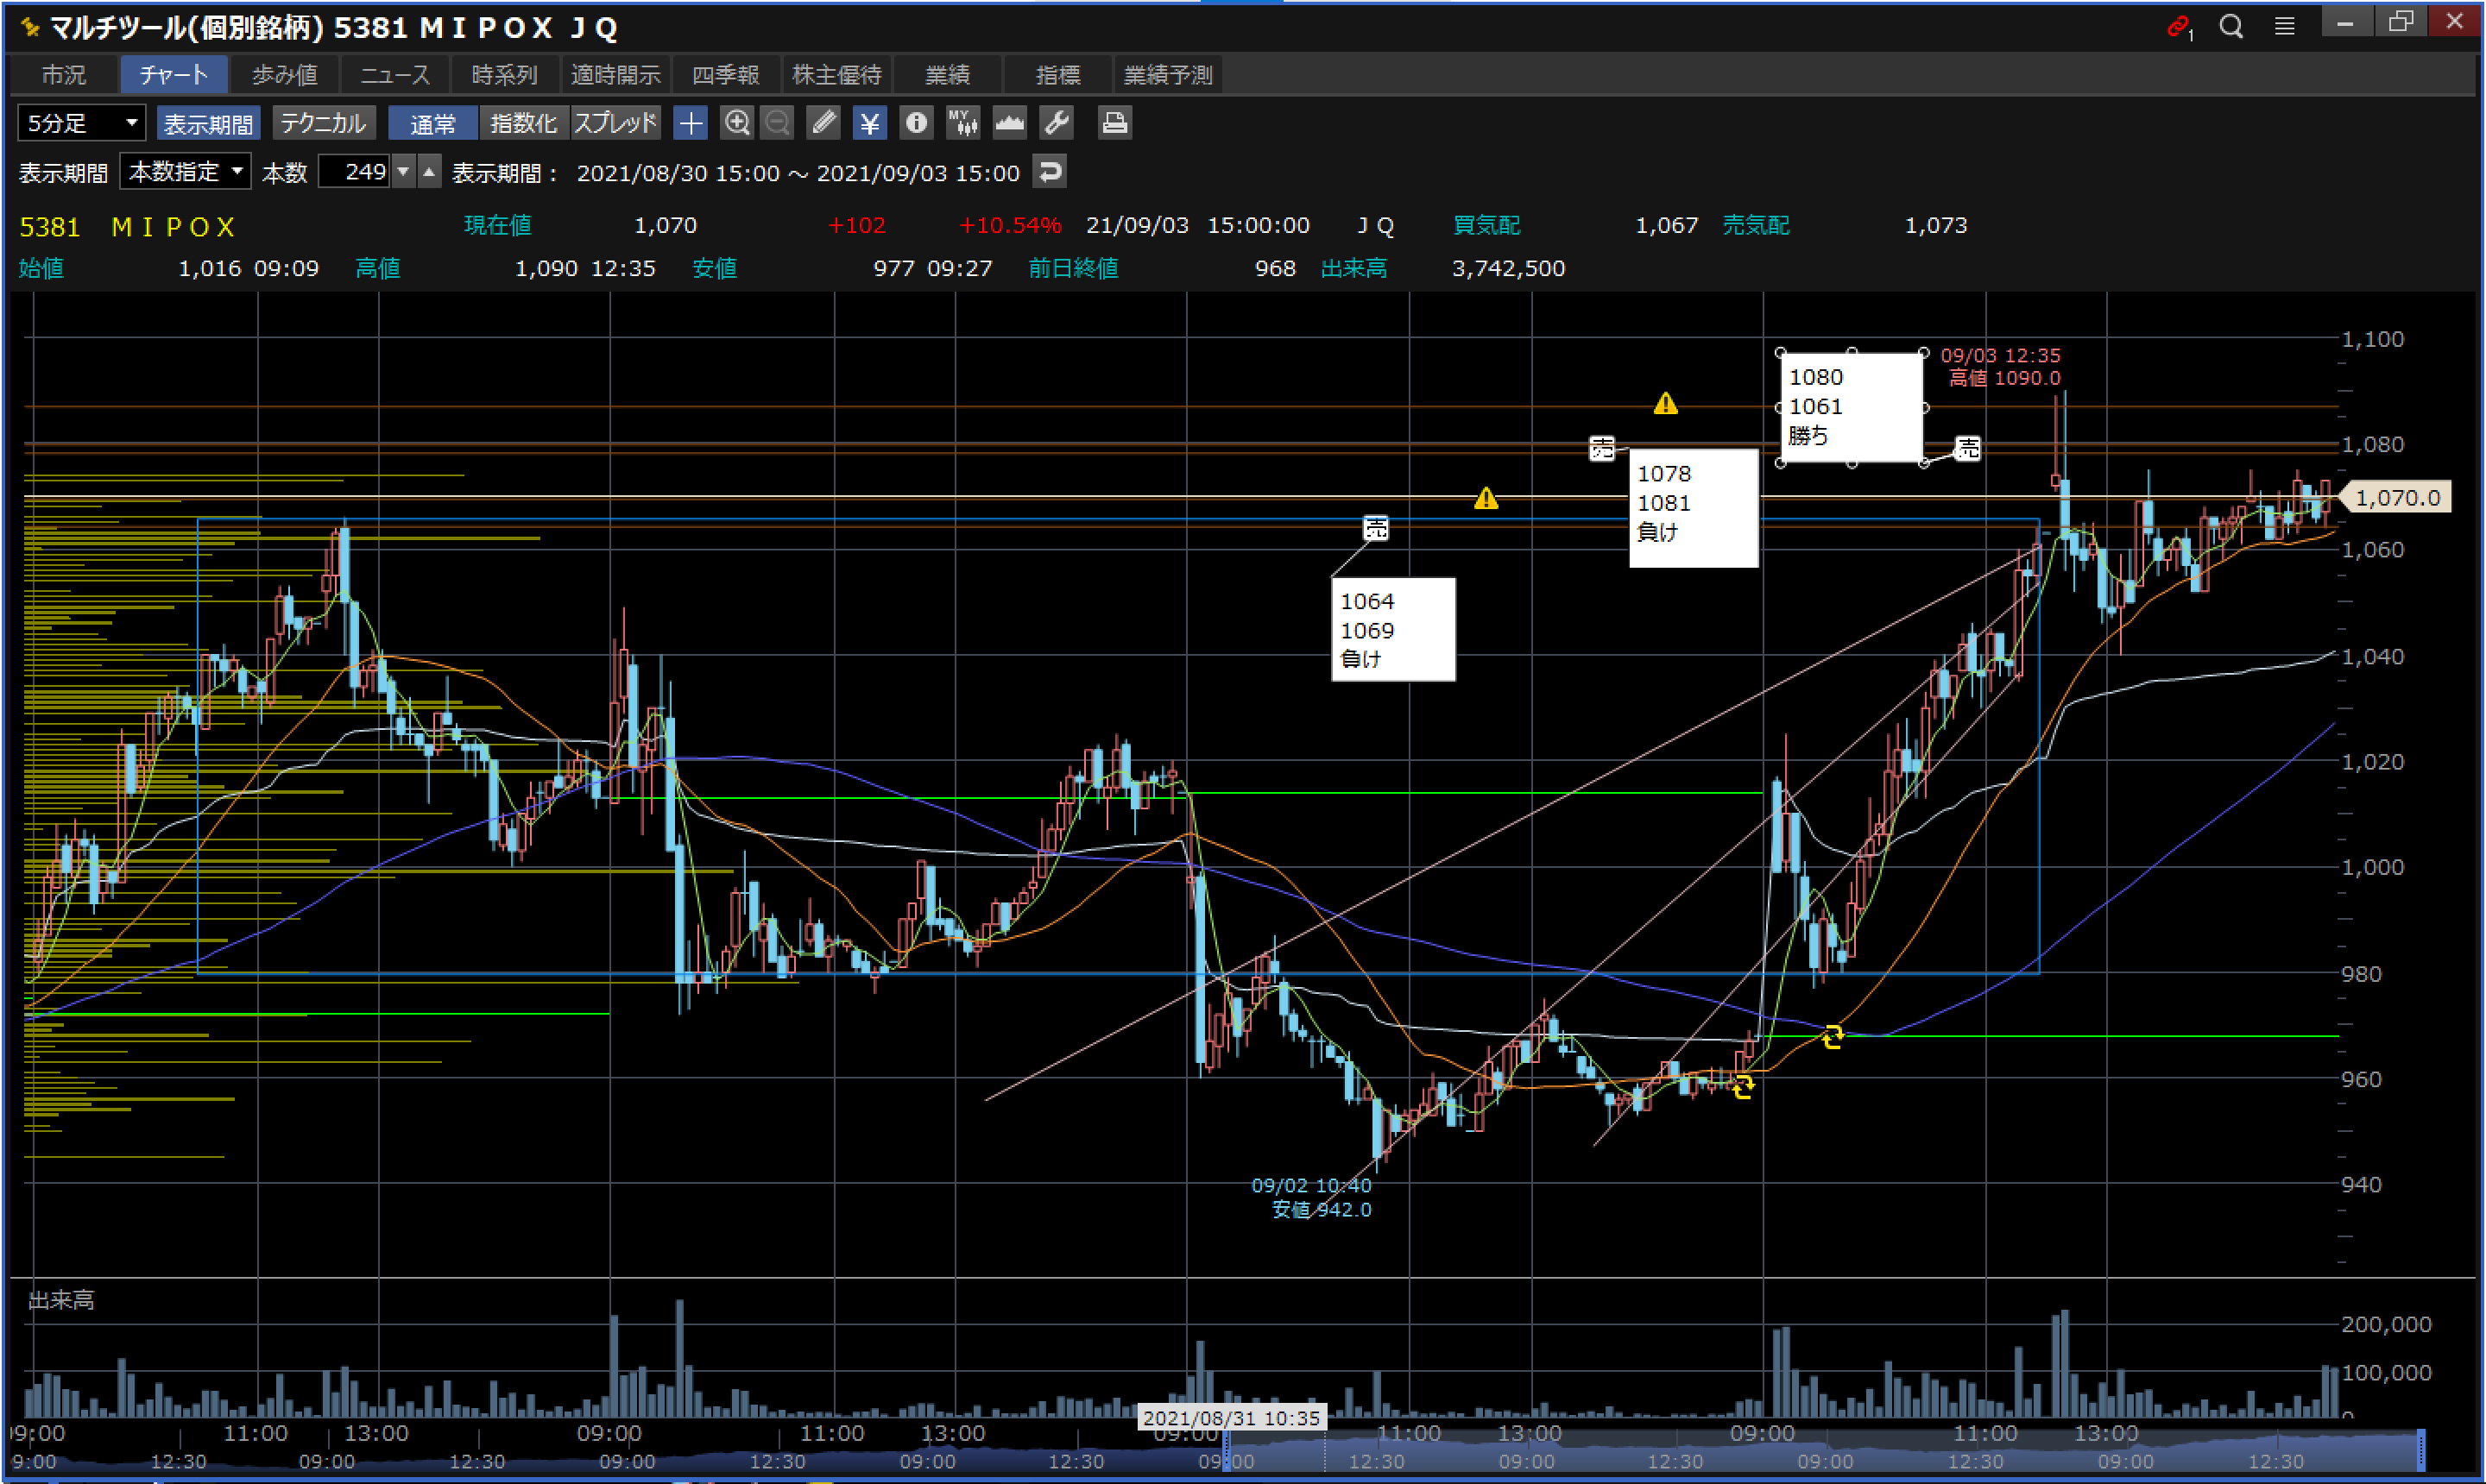Toggle the crosshair cursor tool

pyautogui.click(x=691, y=123)
